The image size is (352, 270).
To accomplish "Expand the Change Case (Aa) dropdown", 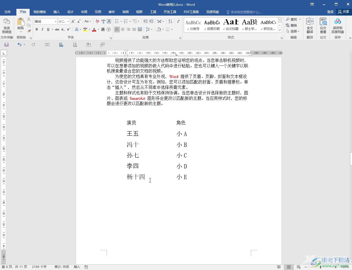I will tap(90, 21).
